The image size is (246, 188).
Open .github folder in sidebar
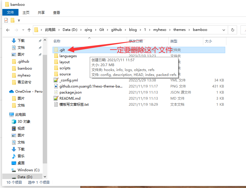pyautogui.click(x=23, y=61)
